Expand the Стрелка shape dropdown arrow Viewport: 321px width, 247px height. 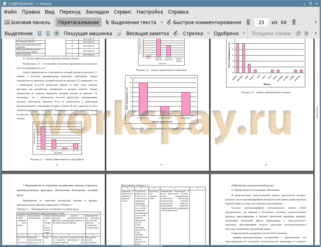pyautogui.click(x=208, y=33)
